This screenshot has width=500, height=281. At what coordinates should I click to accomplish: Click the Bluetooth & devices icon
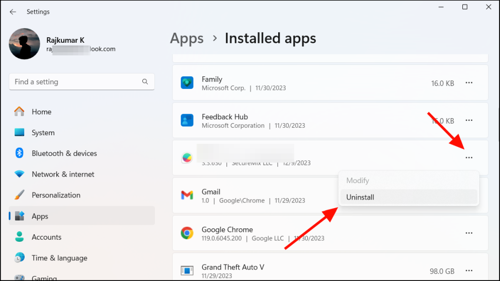[x=20, y=153]
